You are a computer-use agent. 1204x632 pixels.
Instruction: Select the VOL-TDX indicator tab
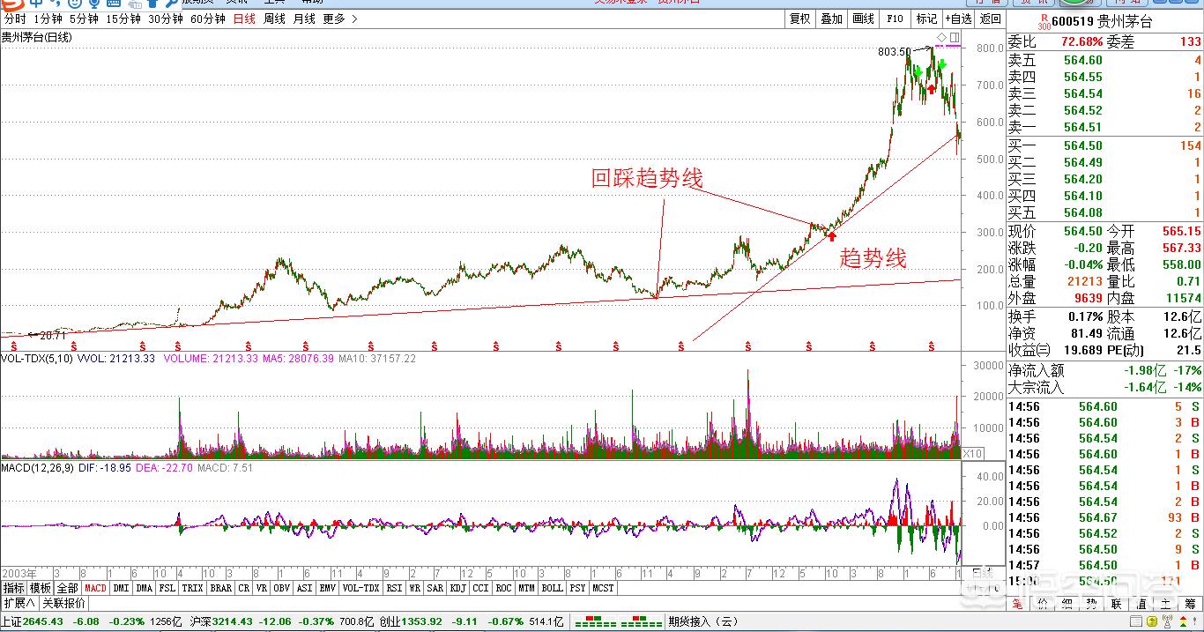click(360, 588)
